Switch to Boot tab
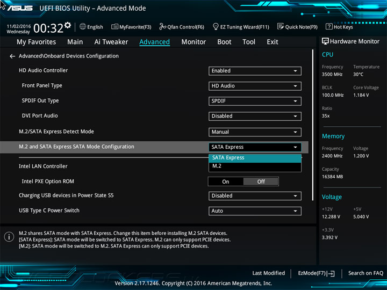387x290 pixels. [x=224, y=42]
